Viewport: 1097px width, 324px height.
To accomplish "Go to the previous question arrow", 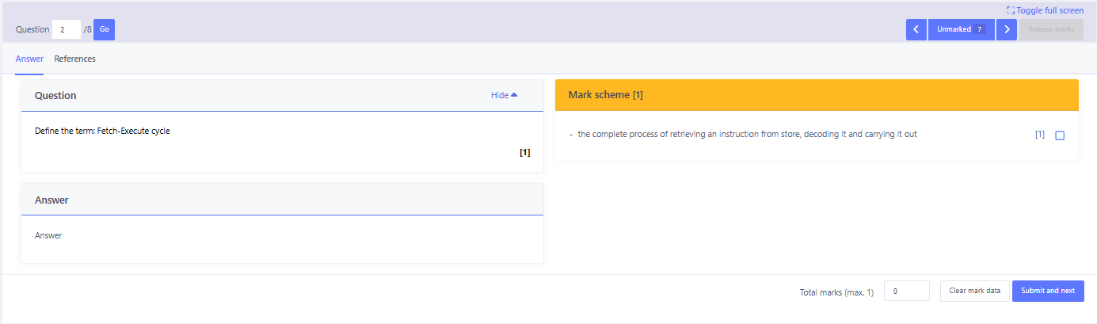I will 916,30.
